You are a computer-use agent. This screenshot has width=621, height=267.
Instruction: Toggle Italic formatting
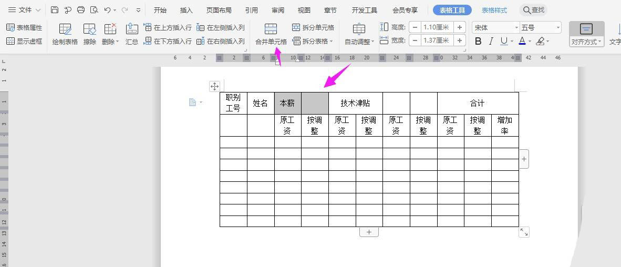(x=491, y=41)
